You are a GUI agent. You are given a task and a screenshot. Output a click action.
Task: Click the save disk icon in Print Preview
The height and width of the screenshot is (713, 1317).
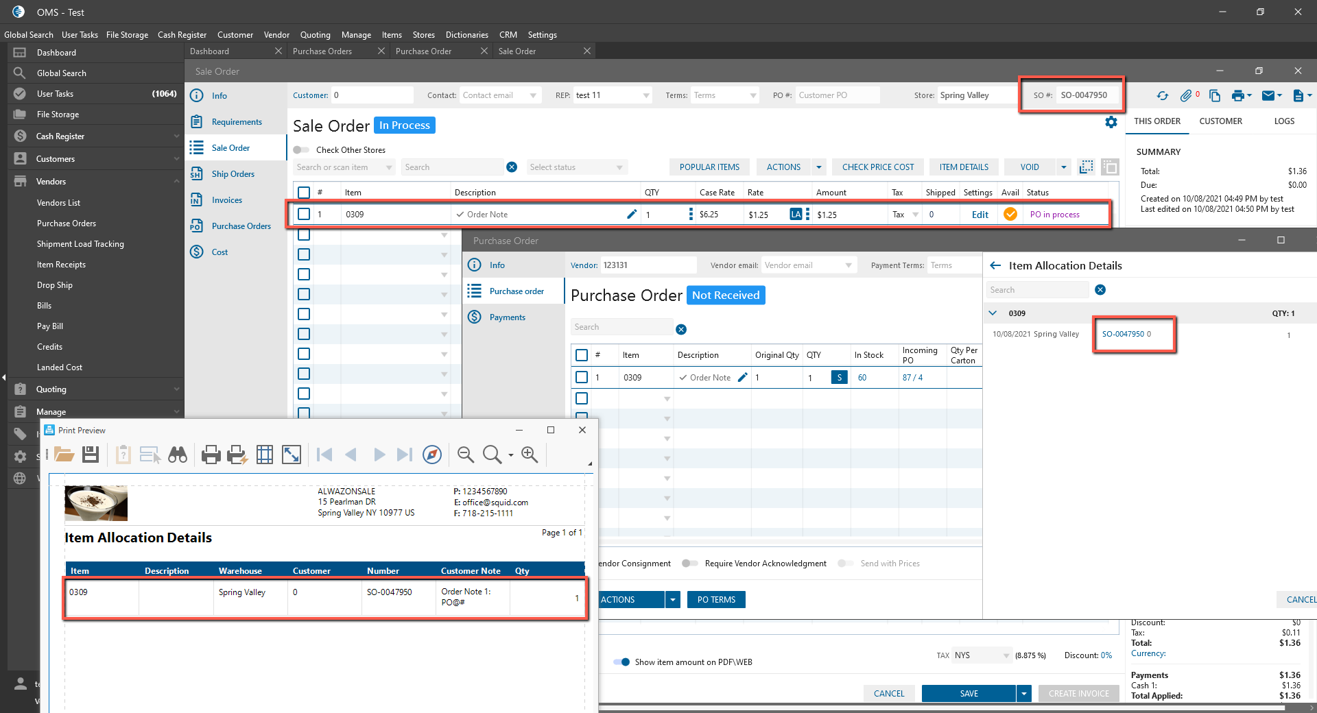pyautogui.click(x=91, y=455)
